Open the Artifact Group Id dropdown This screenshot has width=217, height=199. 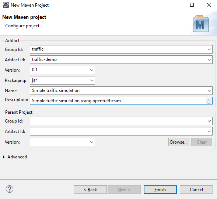(x=209, y=49)
